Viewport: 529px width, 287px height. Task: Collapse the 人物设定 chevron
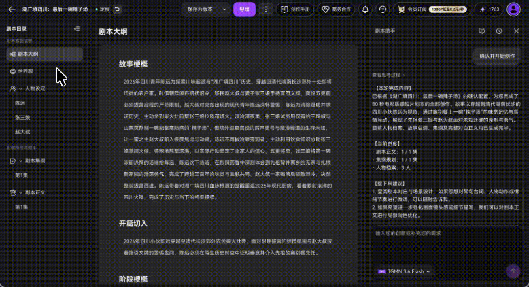(21, 89)
